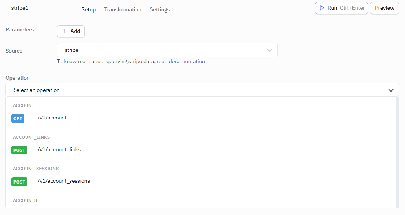Switch to the Setup tab
Image resolution: width=405 pixels, height=215 pixels.
tap(88, 9)
